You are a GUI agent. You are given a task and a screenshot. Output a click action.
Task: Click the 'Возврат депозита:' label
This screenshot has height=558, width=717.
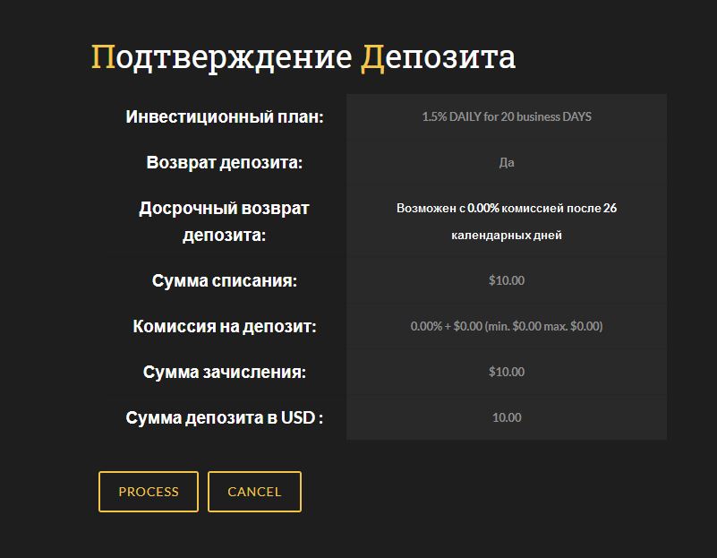225,163
